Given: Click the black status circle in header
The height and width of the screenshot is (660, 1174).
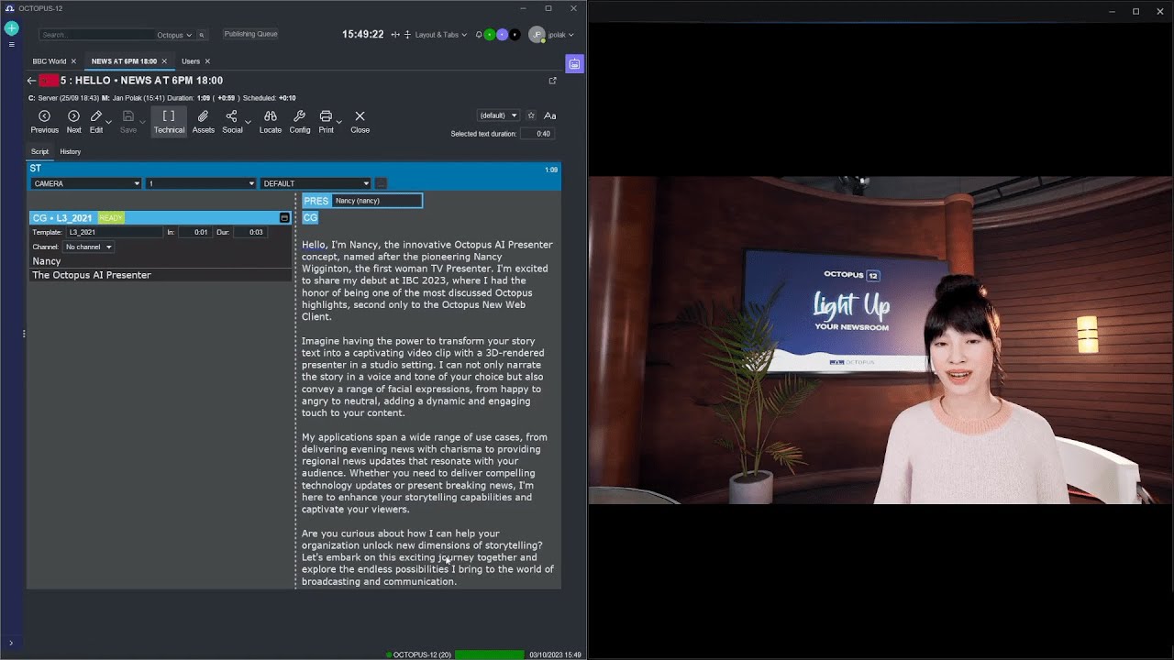Looking at the screenshot, I should (515, 35).
